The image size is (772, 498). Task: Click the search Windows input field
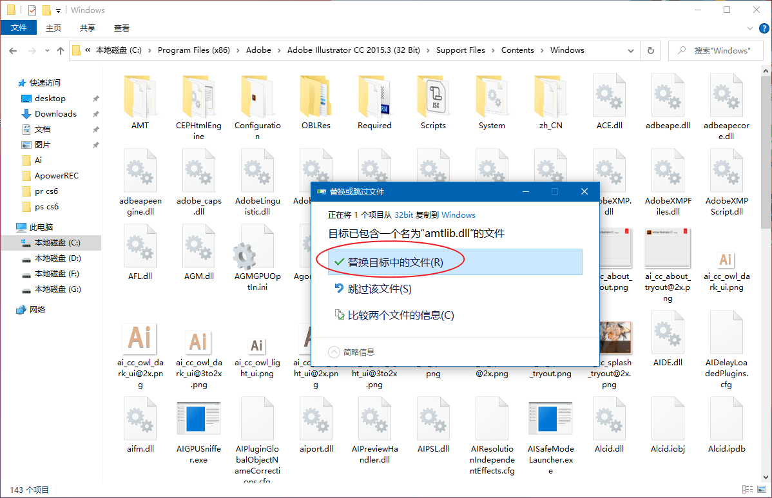(716, 51)
